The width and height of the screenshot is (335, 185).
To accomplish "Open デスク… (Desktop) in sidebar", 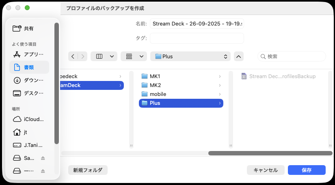I will click(29, 93).
